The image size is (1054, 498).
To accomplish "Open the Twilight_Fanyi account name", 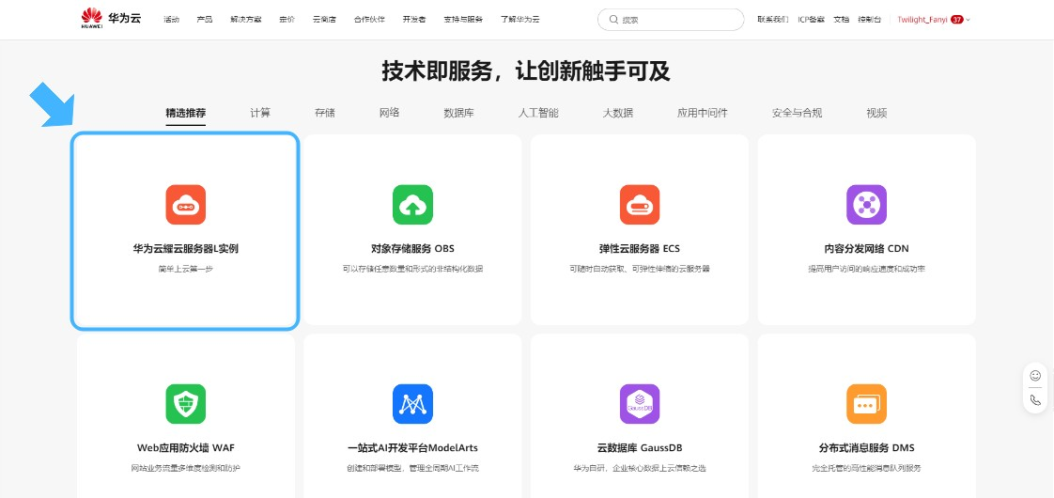I will (x=922, y=20).
